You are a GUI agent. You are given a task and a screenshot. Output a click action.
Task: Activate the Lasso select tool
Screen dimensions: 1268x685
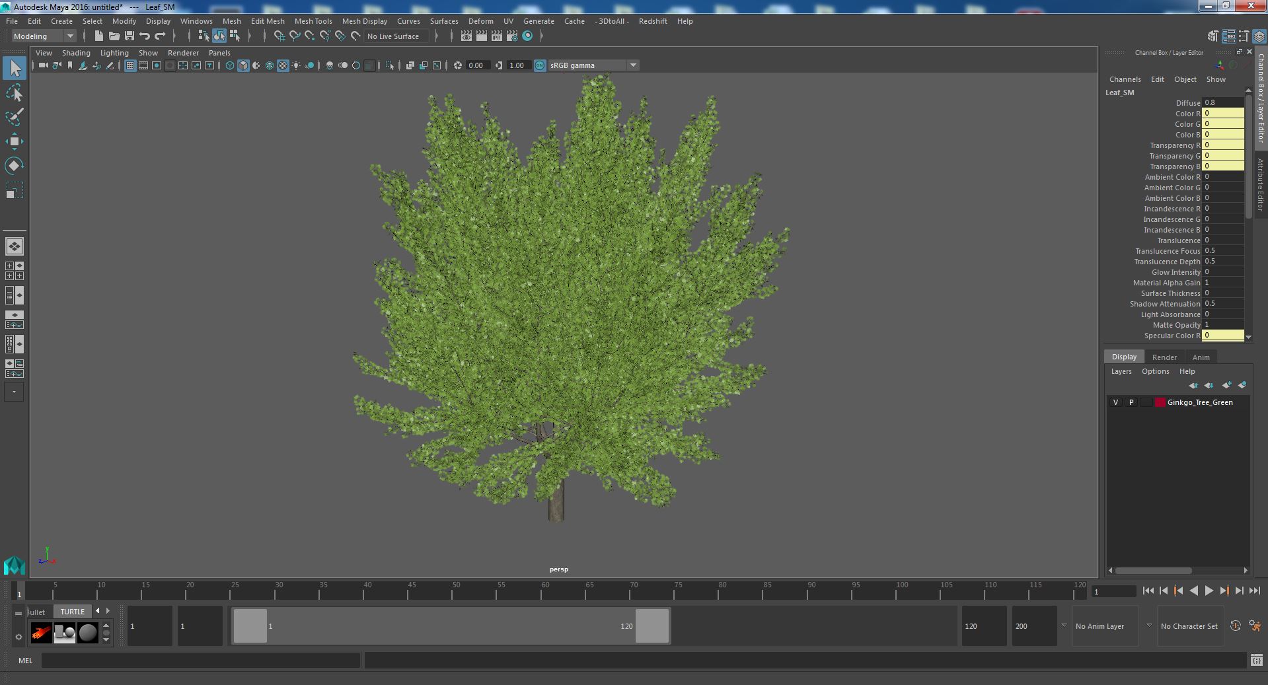15,93
